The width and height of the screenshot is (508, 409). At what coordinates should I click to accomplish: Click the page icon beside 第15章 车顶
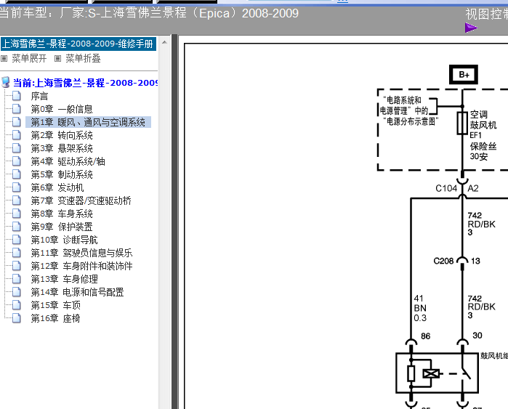pyautogui.click(x=17, y=305)
